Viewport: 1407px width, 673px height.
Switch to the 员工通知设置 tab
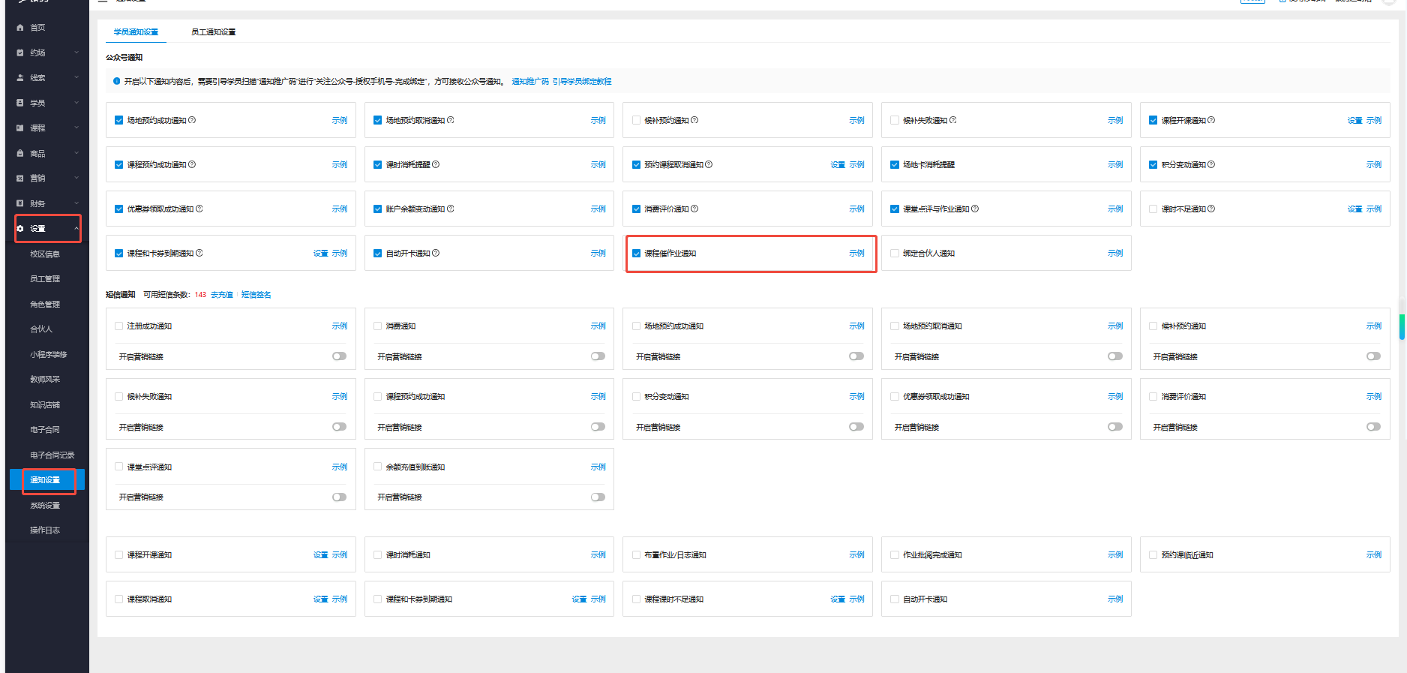tap(213, 32)
